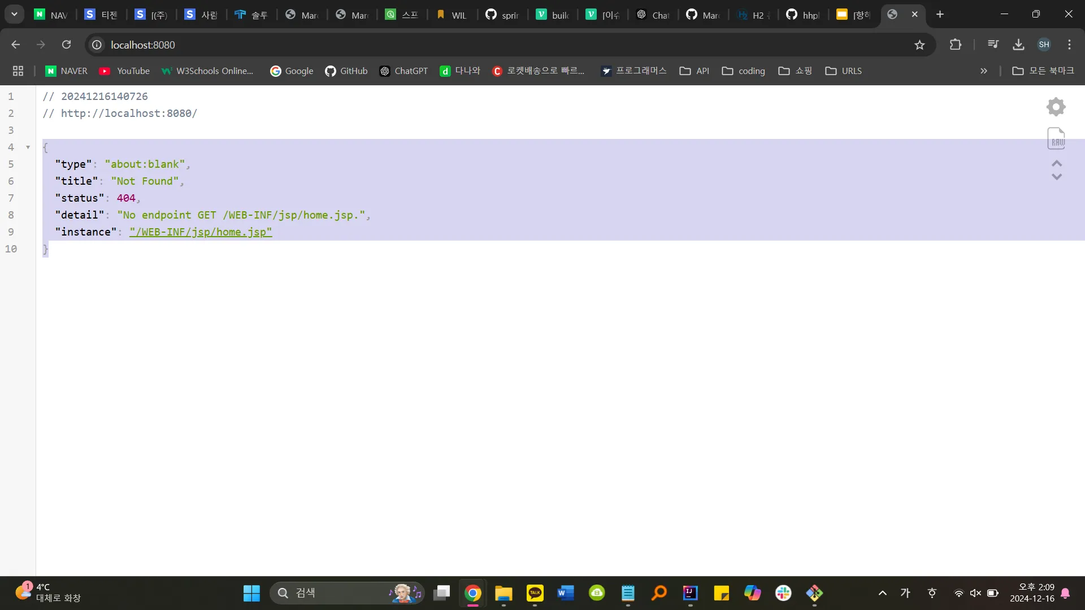Expand the JSON tree at line 4
1085x610 pixels.
pyautogui.click(x=28, y=147)
